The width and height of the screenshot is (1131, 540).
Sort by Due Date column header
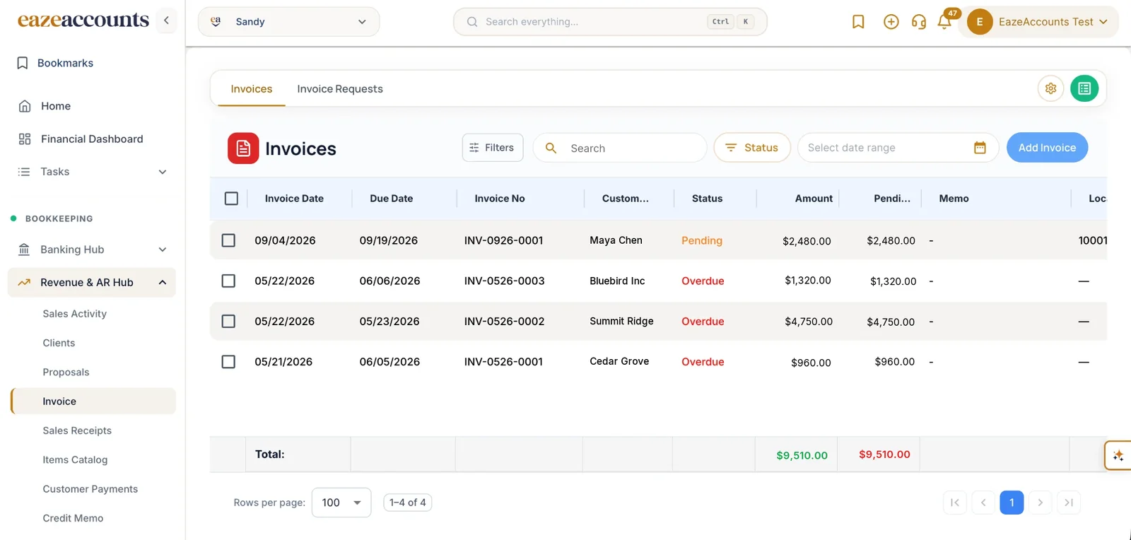point(392,199)
